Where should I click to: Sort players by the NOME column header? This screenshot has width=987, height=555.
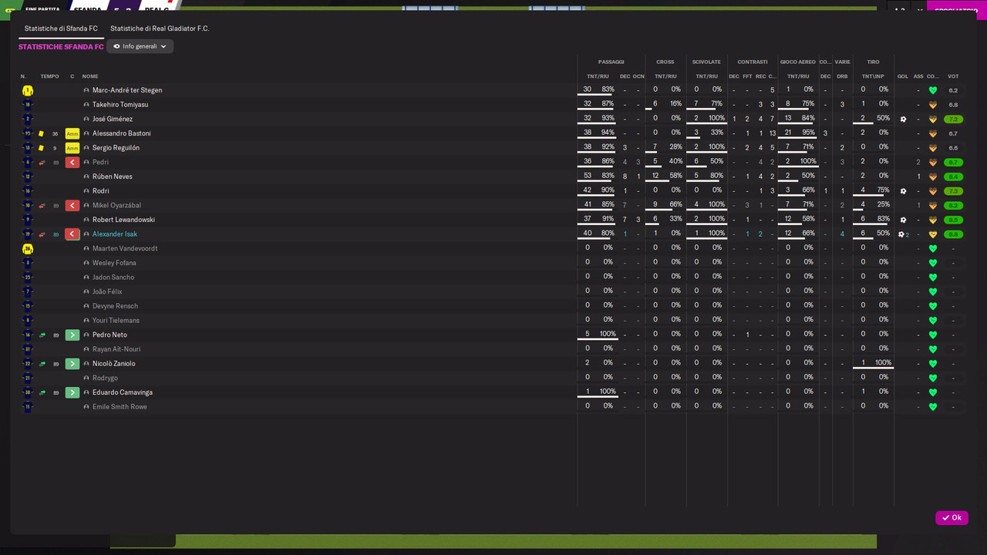click(90, 76)
